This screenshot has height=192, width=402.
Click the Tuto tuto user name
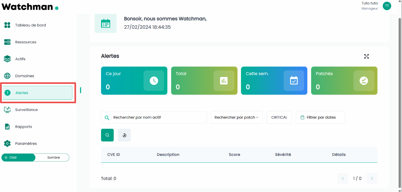370,3
